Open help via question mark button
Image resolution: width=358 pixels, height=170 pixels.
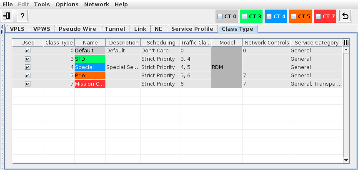click(22, 16)
